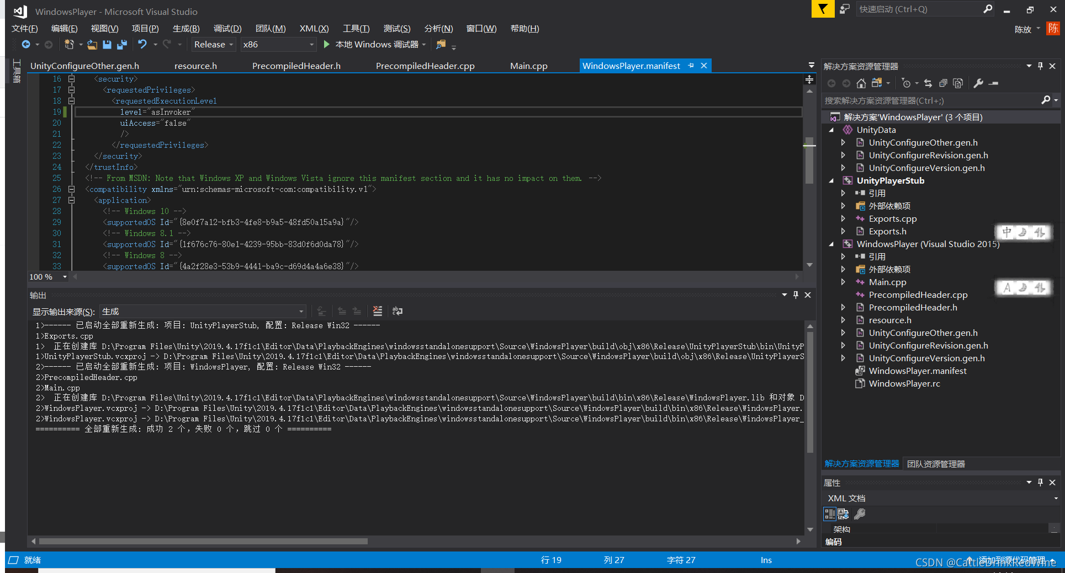Undo the last action
The height and width of the screenshot is (573, 1065).
(x=142, y=44)
